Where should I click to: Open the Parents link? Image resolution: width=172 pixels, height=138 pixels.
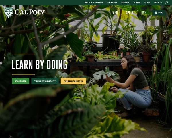tap(125, 2)
